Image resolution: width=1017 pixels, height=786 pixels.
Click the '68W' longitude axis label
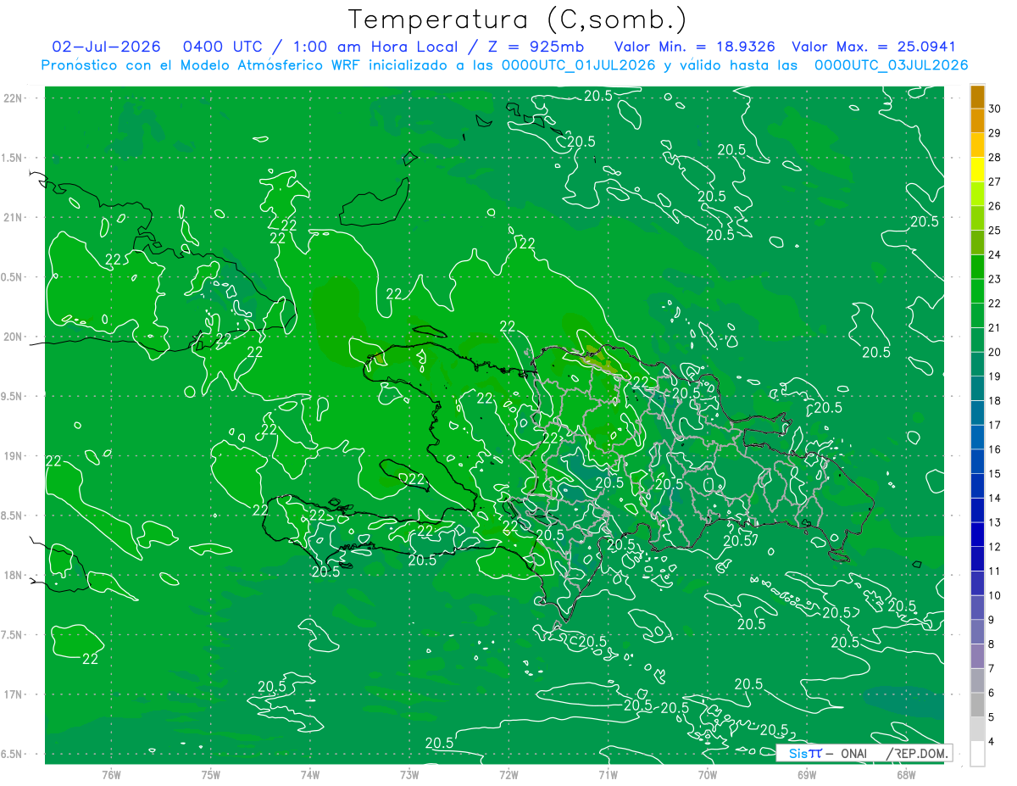[x=906, y=774]
